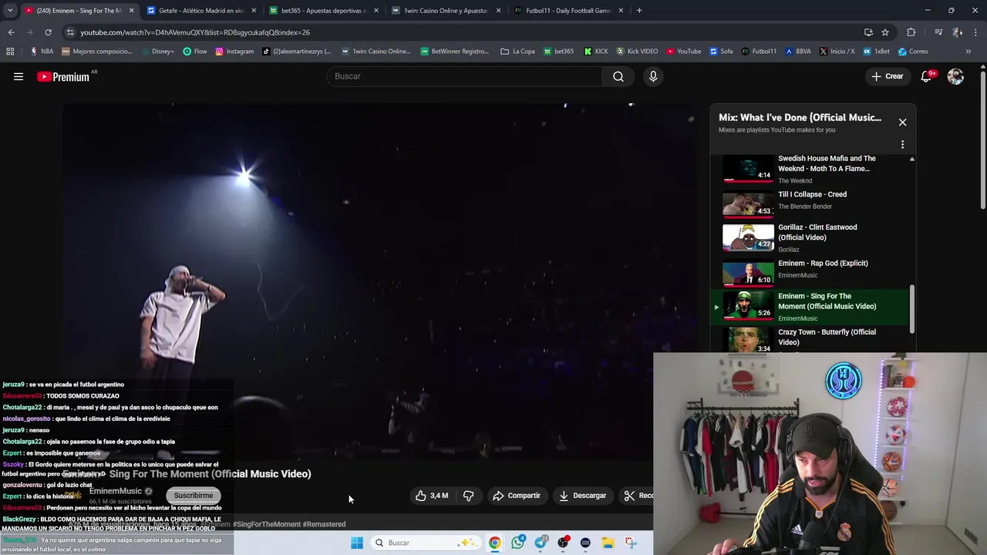Show all bookmarks overflow chevron
This screenshot has height=555, width=987.
[x=968, y=52]
